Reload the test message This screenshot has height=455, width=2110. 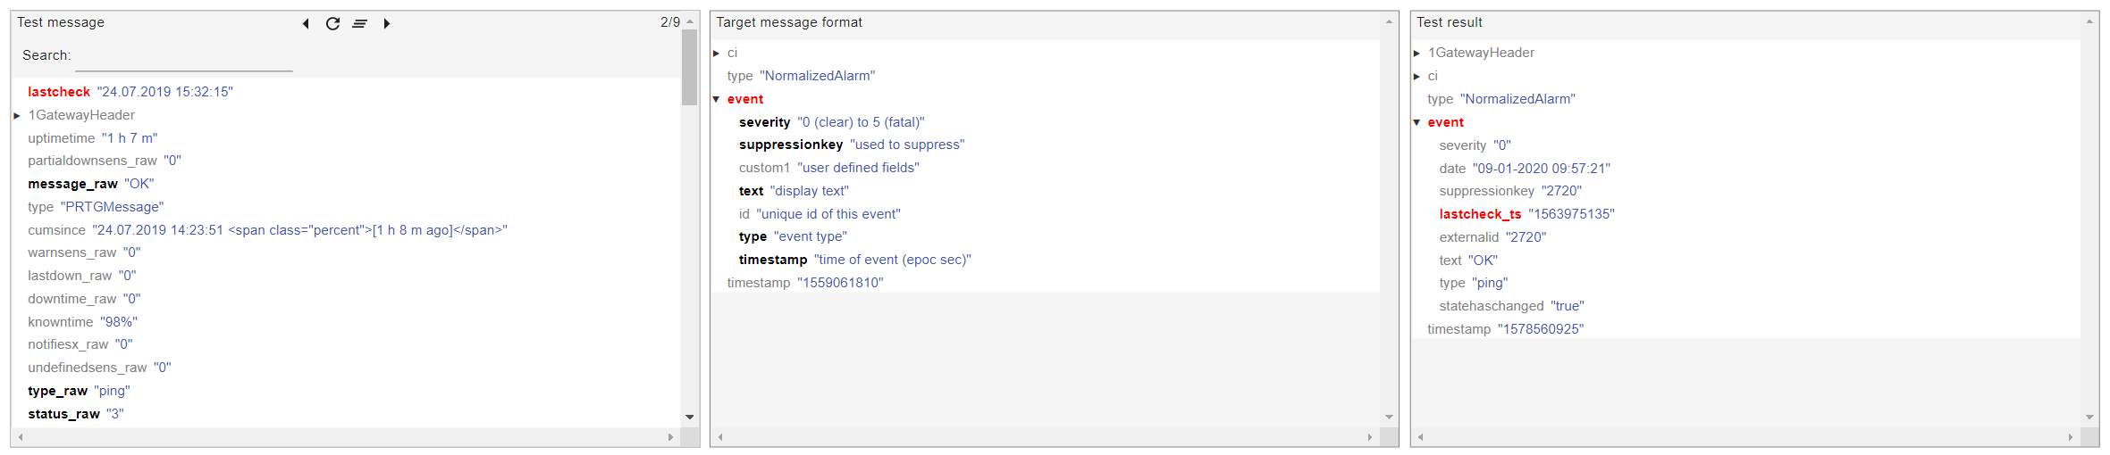[332, 23]
